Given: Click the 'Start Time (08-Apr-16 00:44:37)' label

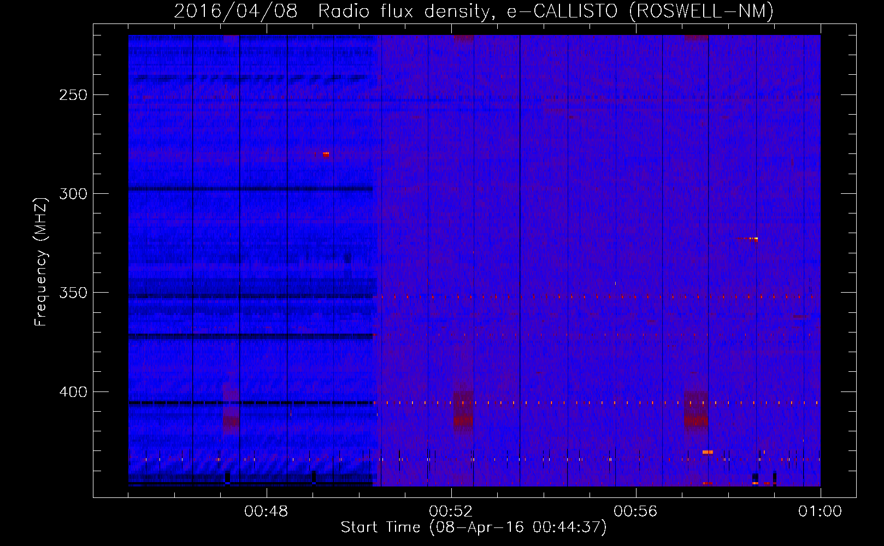Looking at the screenshot, I should pos(474,527).
